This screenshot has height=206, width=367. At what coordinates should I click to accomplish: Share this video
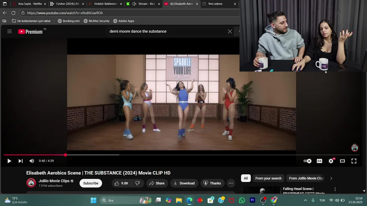(x=157, y=183)
